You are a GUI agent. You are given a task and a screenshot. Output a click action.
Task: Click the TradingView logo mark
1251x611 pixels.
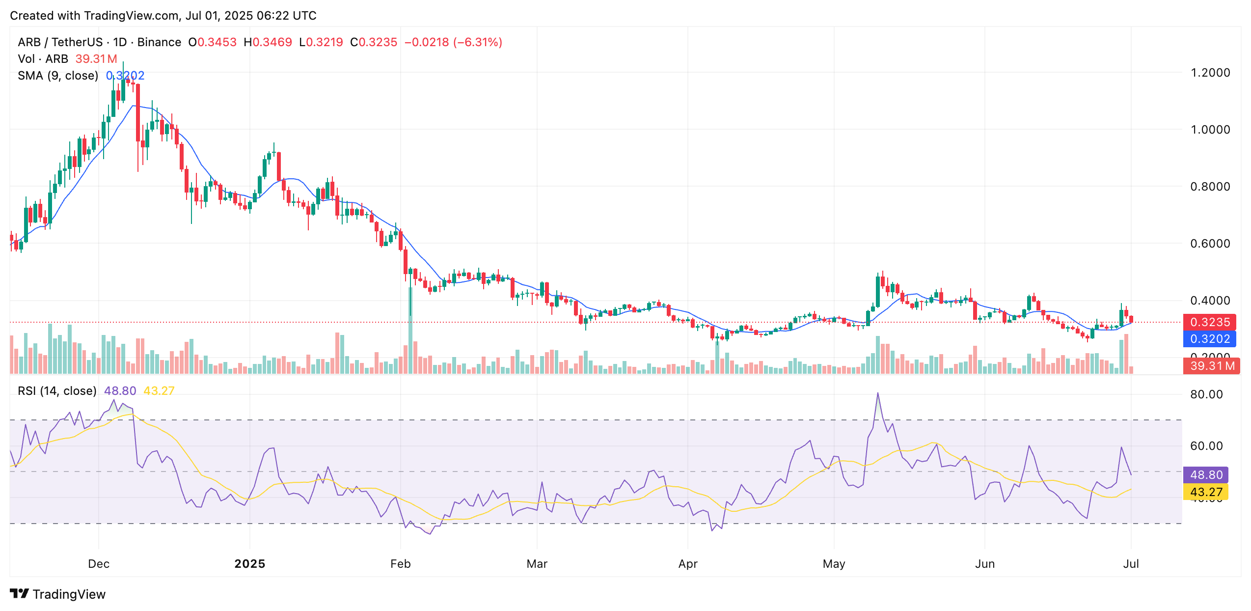19,594
